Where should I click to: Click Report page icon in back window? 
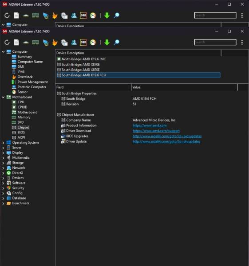pos(16,16)
